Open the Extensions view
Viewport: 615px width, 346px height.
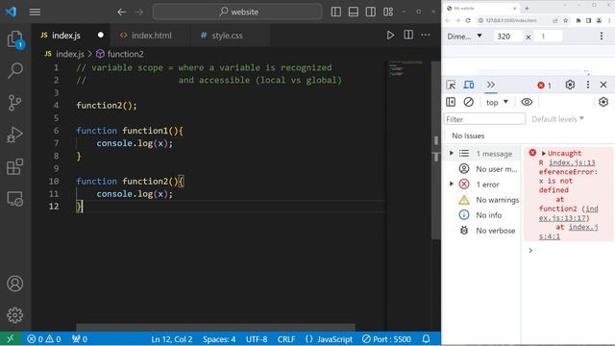pos(15,166)
